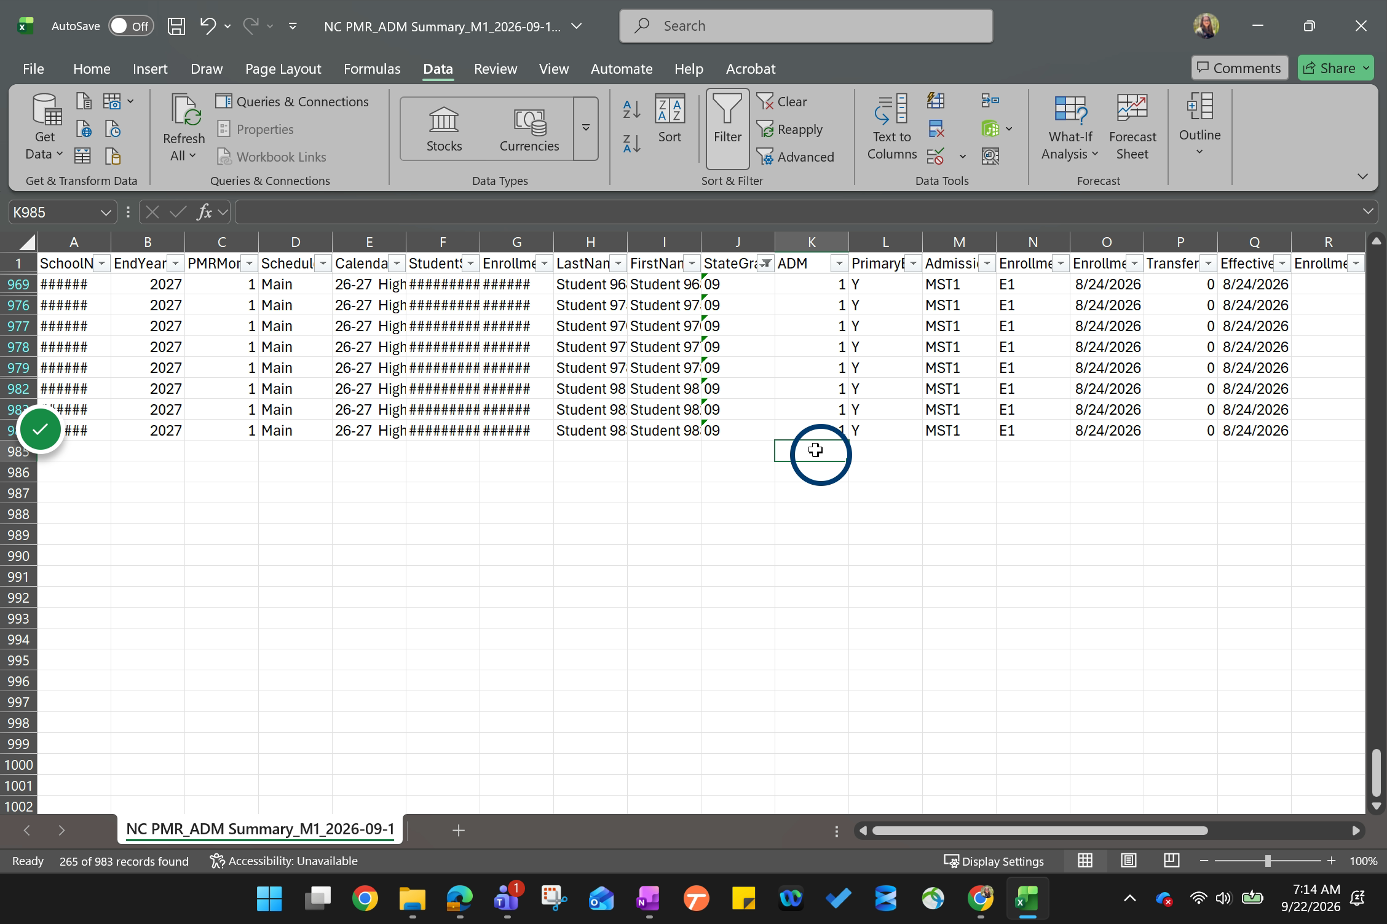
Task: Switch to the Review tab
Action: [496, 69]
